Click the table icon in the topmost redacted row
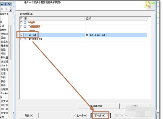Image resolution: width=163 pixels, height=119 pixels. click(x=25, y=23)
